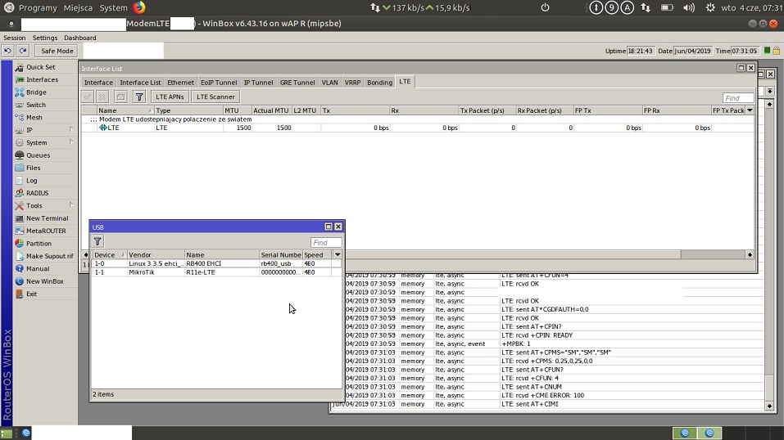This screenshot has height=440, width=784.
Task: Select the LTE interface row
Action: point(418,128)
